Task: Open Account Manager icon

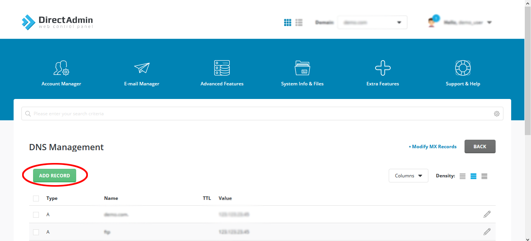Action: [x=61, y=68]
